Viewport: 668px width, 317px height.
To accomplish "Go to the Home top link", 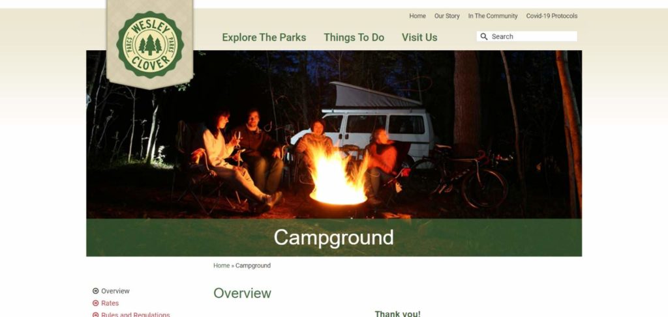I will (417, 16).
